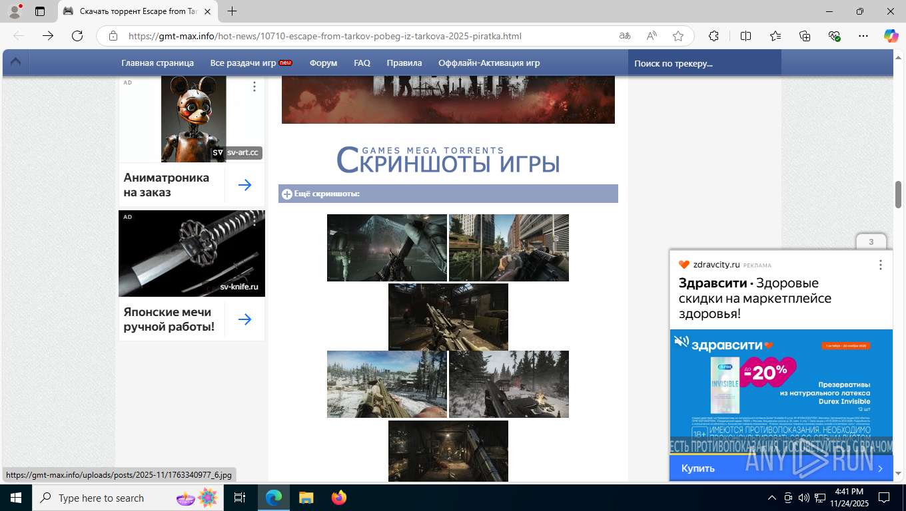This screenshot has width=906, height=511.
Task: Go to site home icon
Action: 15,62
